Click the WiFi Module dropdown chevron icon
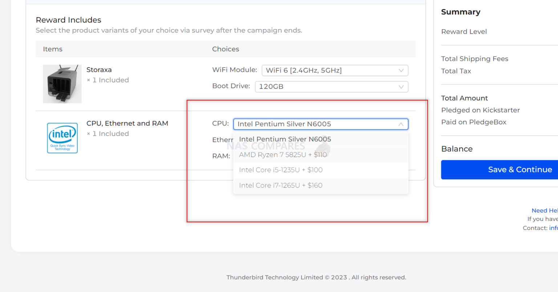The width and height of the screenshot is (558, 292). tap(401, 70)
